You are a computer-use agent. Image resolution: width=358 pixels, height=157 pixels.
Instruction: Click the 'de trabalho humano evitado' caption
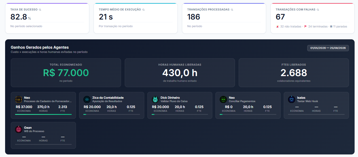180,81
